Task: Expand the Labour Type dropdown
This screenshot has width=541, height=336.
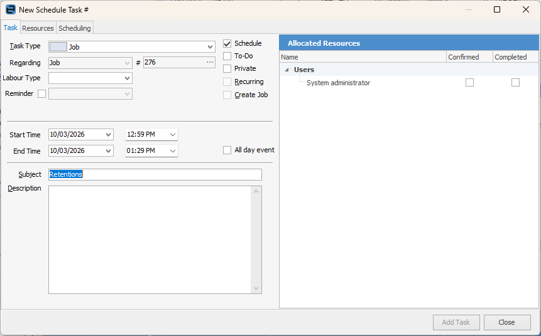Action: point(127,78)
